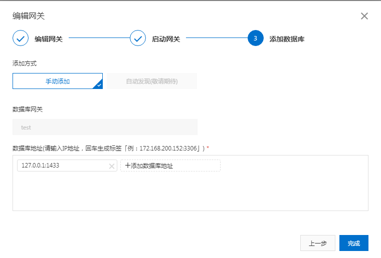Image resolution: width=381 pixels, height=258 pixels.
Task: Select the 自动发现(敬请期待) option
Action: [x=152, y=81]
